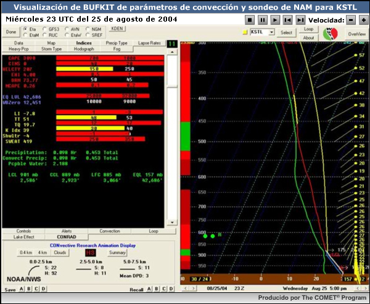Decrease Velocidad with minus button
The image size is (370, 304).
pyautogui.click(x=351, y=20)
